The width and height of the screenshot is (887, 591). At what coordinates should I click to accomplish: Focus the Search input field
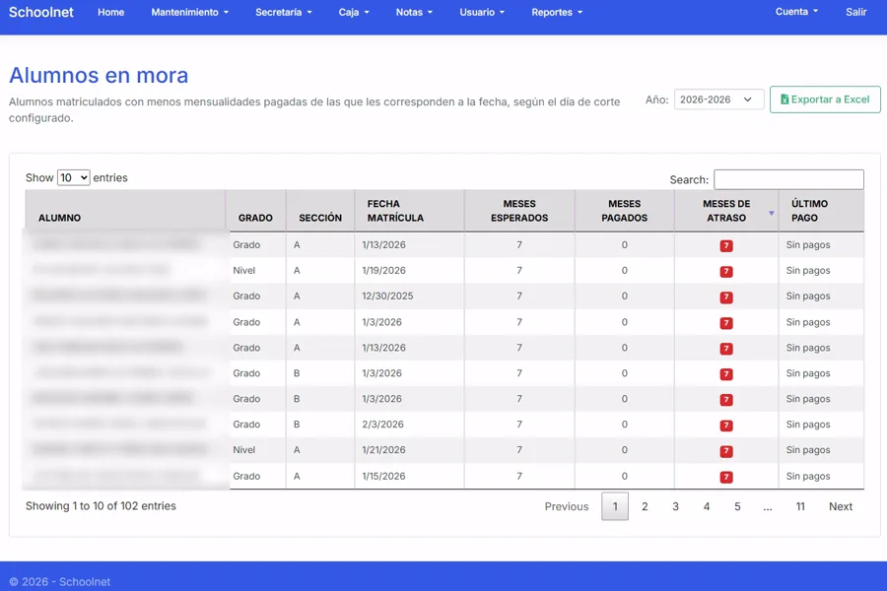click(x=788, y=179)
